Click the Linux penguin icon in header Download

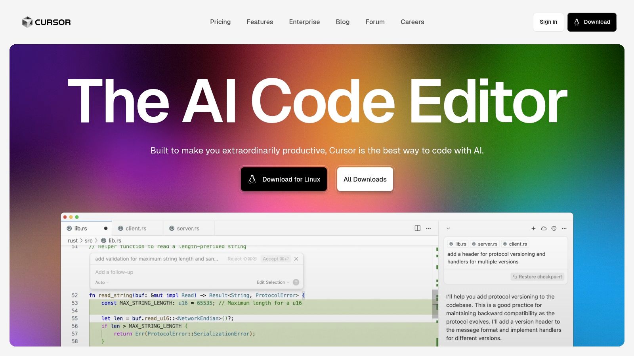click(577, 22)
